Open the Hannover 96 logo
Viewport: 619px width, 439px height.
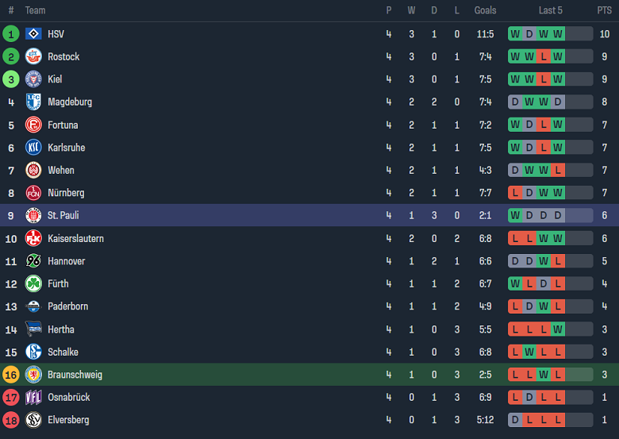coord(33,261)
